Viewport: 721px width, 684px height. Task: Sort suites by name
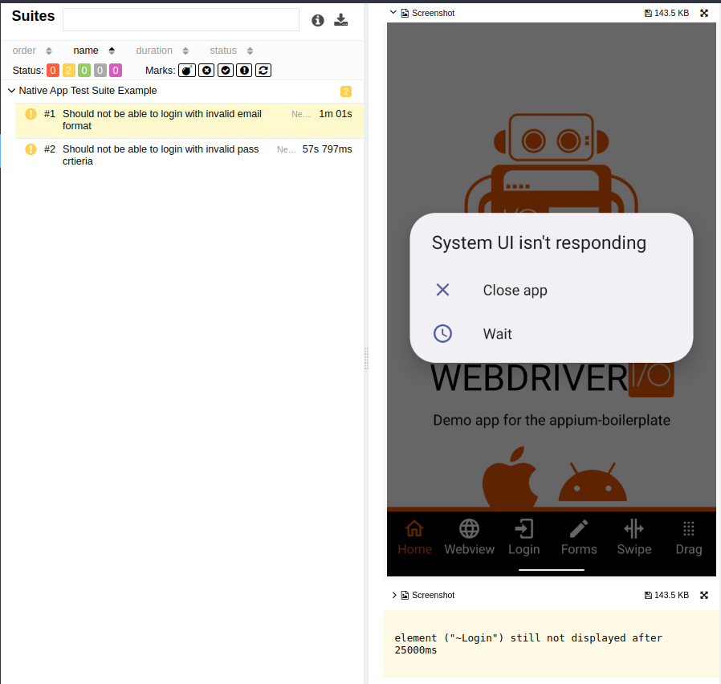click(x=94, y=51)
